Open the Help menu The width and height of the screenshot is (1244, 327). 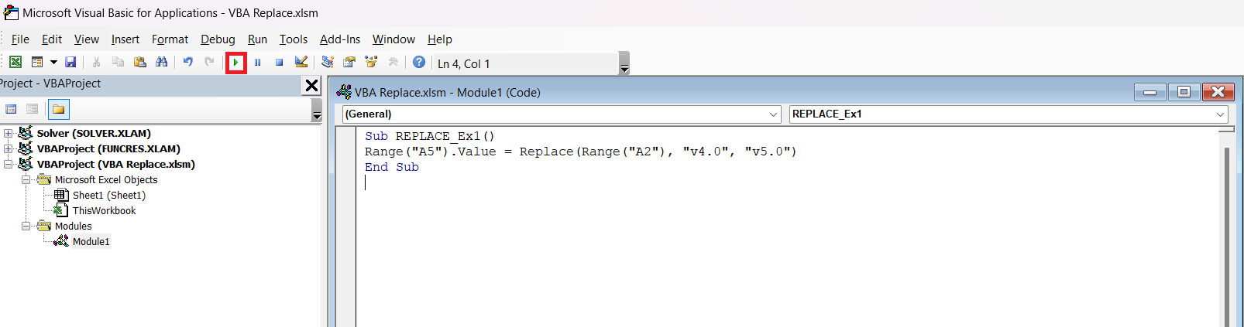tap(440, 39)
